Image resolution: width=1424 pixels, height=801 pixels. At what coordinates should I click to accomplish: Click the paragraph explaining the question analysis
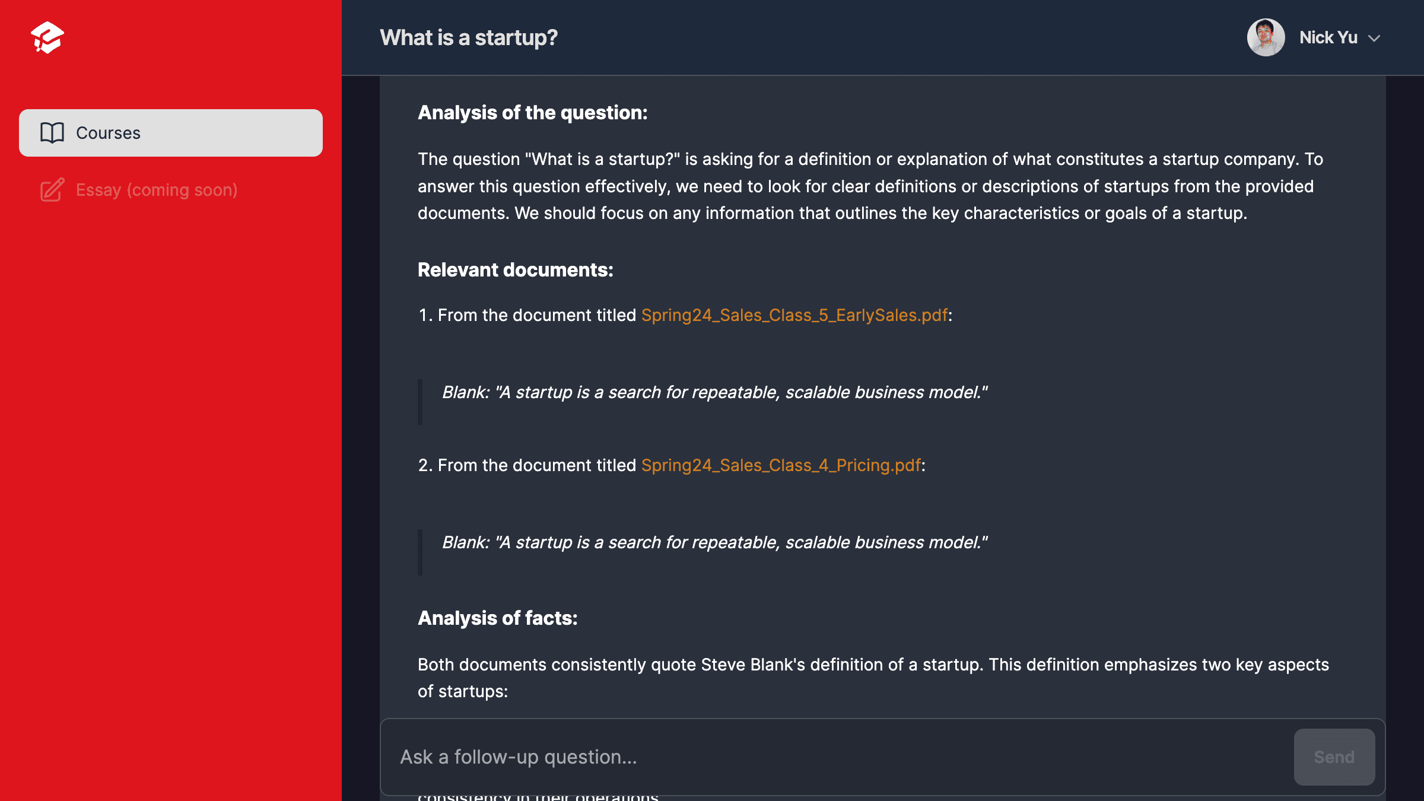[870, 186]
